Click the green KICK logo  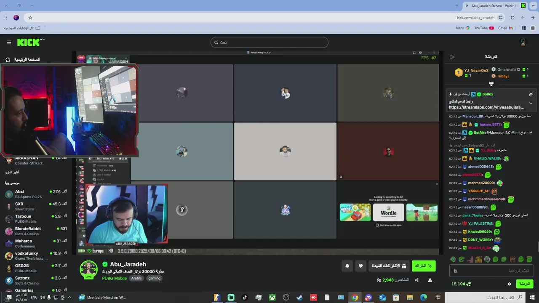30,42
